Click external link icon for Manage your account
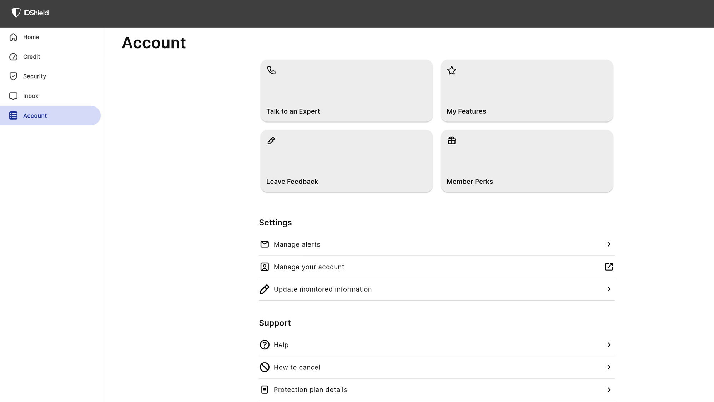714x402 pixels. (609, 267)
